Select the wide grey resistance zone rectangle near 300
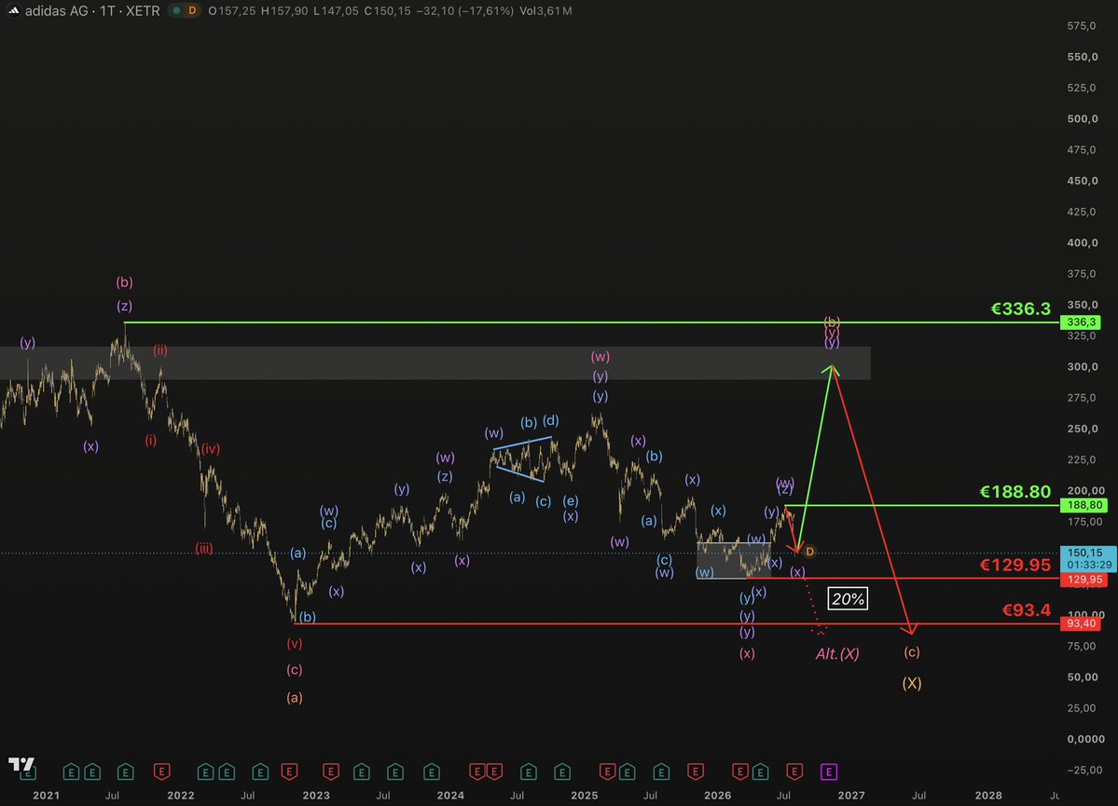 tap(435, 362)
